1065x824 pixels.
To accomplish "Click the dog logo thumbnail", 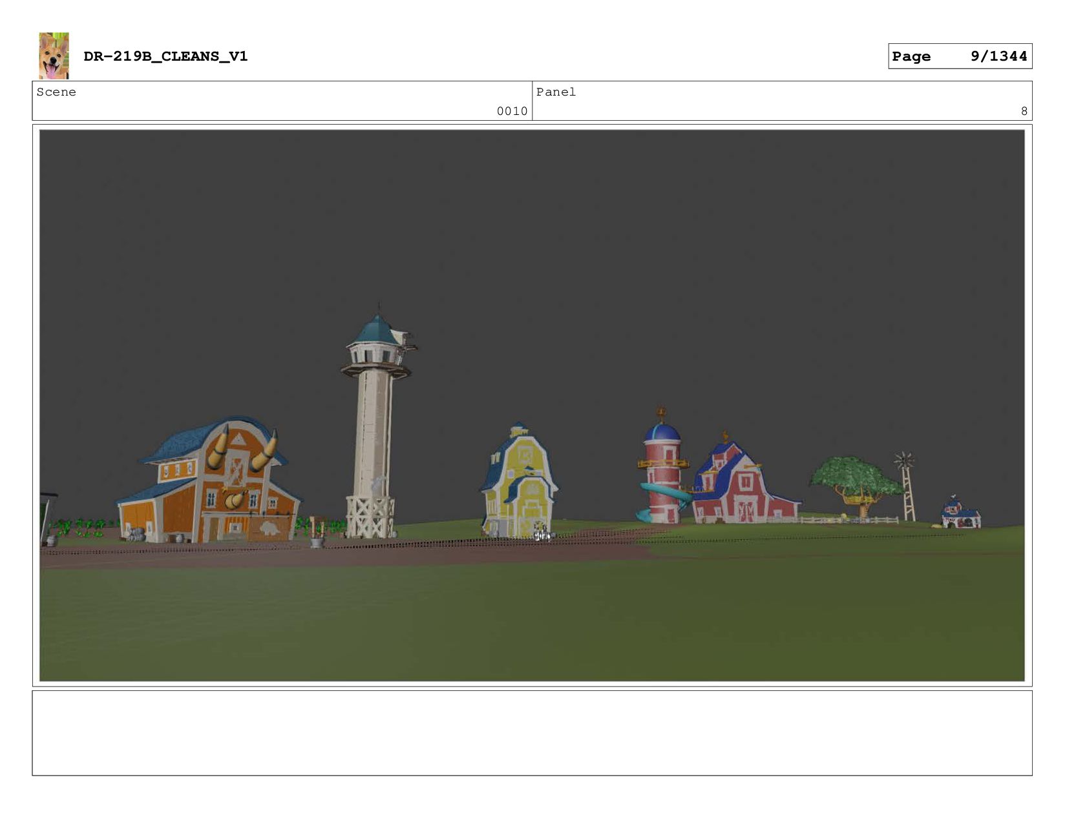I will 54,56.
